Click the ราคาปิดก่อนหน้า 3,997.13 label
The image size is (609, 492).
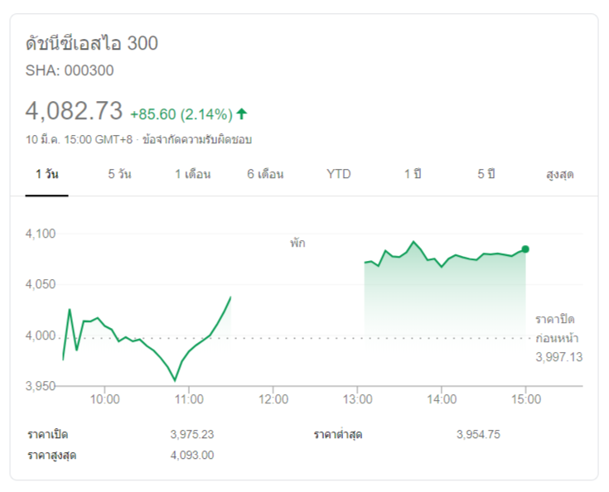pyautogui.click(x=556, y=337)
